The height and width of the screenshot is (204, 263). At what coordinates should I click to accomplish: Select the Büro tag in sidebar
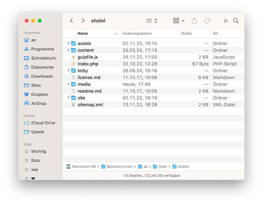pos(36,161)
